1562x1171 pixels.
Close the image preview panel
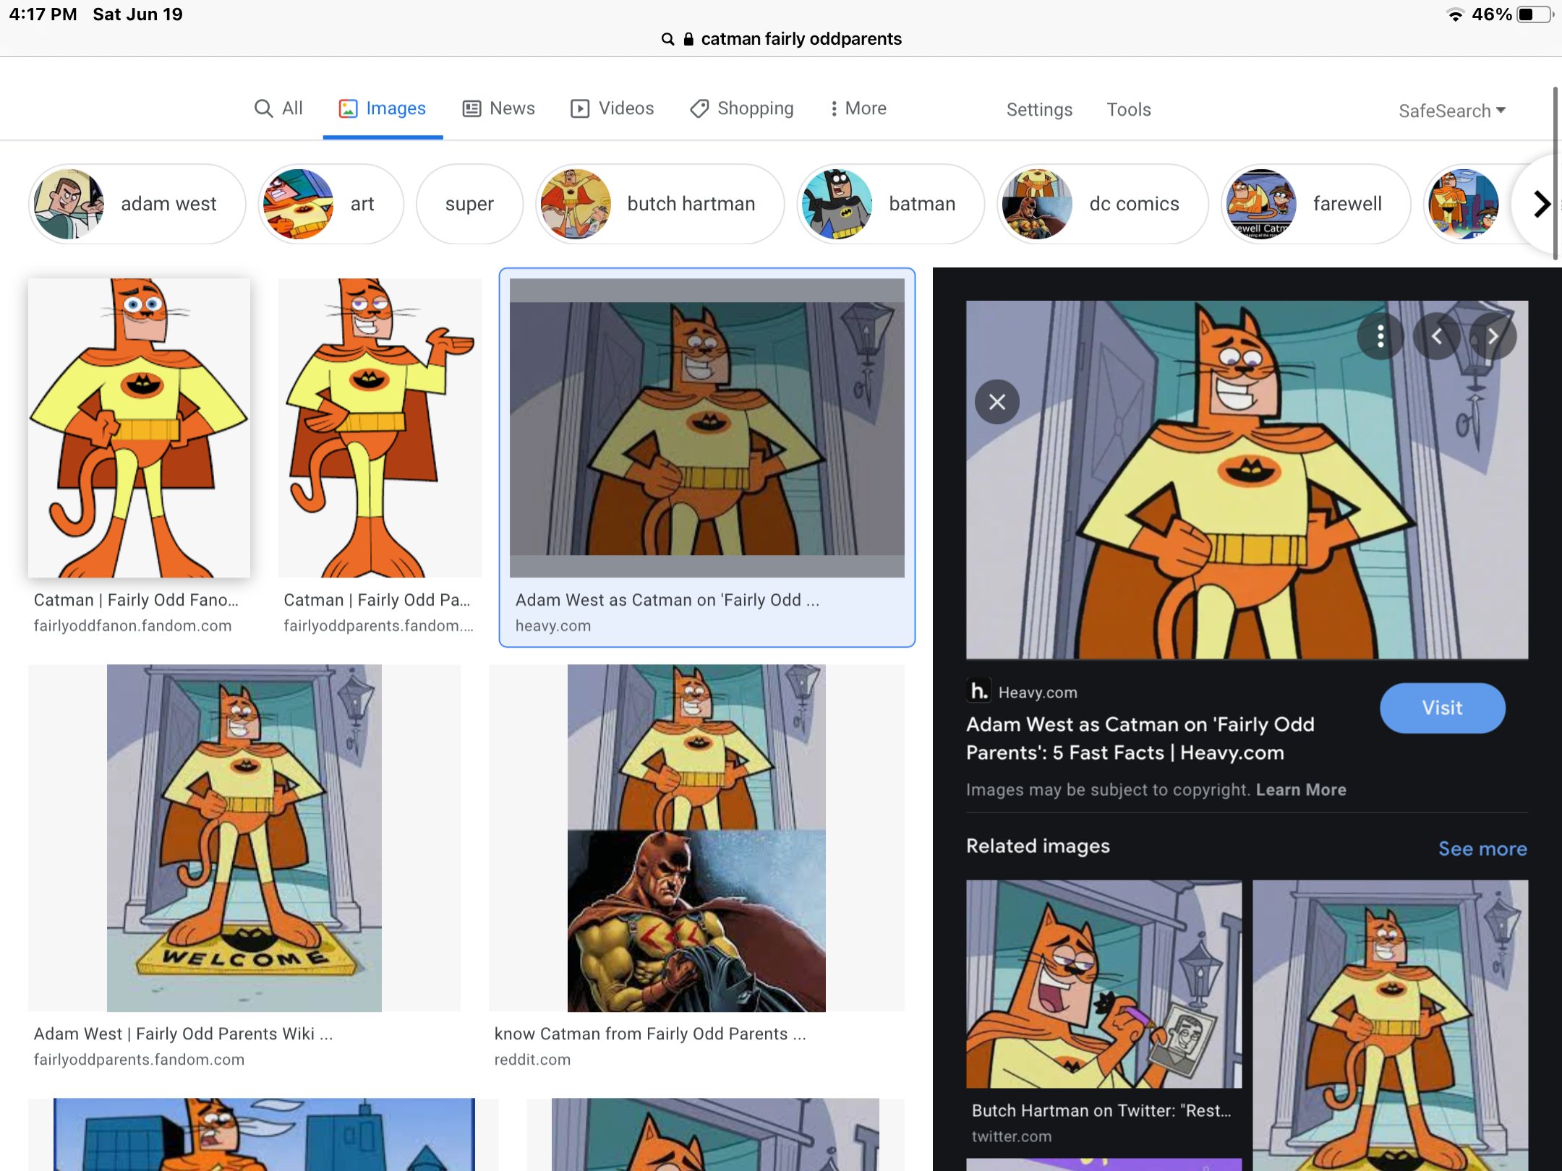point(997,402)
